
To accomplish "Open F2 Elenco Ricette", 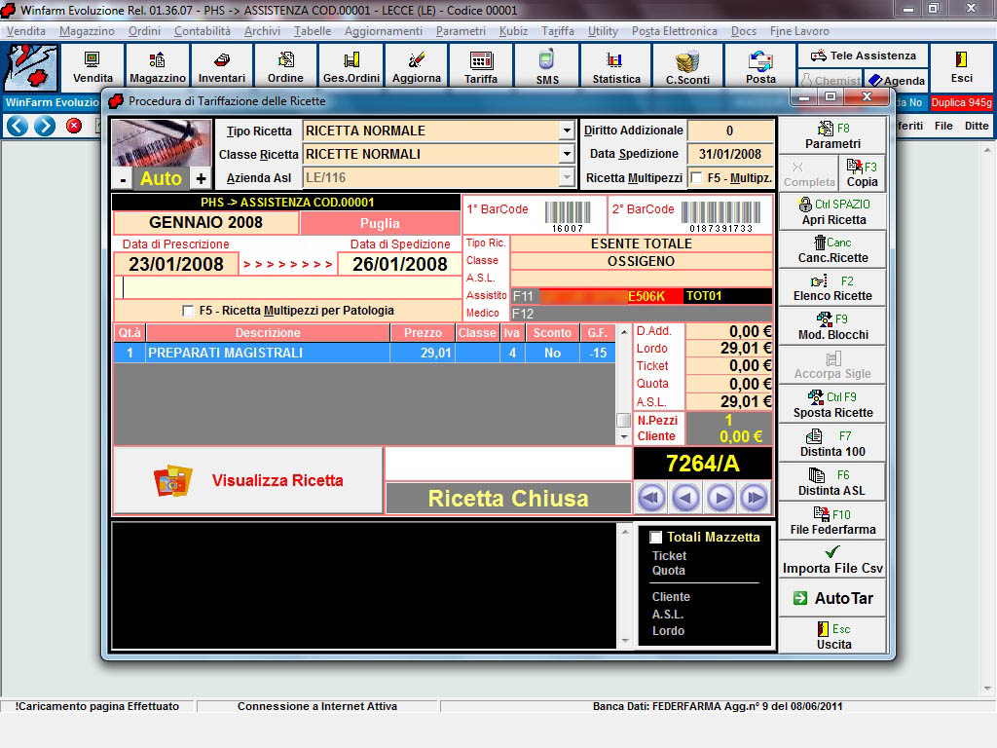I will [x=833, y=288].
